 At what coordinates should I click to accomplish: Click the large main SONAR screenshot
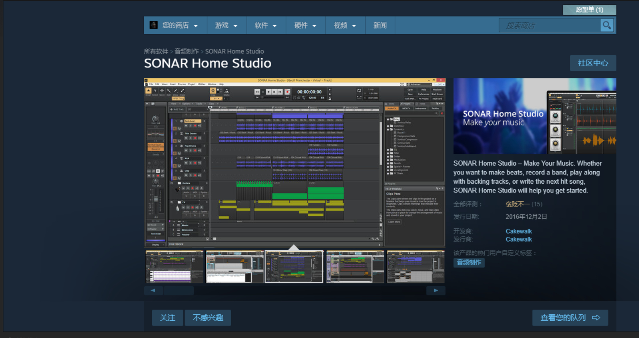tap(295, 162)
